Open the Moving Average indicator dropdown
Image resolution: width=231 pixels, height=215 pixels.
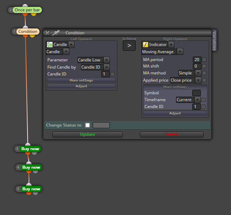pyautogui.click(x=180, y=52)
